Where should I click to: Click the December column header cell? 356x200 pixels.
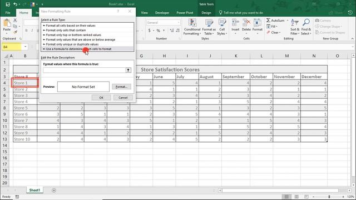pyautogui.click(x=314, y=77)
